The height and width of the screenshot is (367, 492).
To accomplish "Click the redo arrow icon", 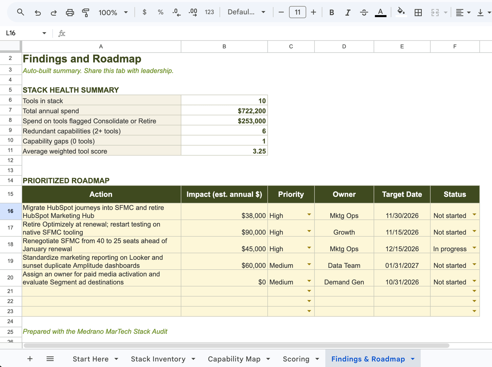I will coord(53,12).
